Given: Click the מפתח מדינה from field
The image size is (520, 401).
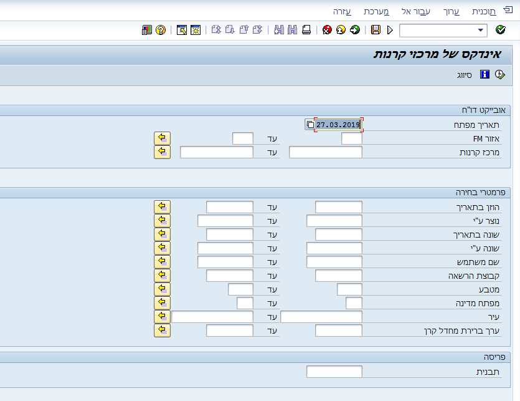Looking at the screenshot, I should click(x=354, y=303).
